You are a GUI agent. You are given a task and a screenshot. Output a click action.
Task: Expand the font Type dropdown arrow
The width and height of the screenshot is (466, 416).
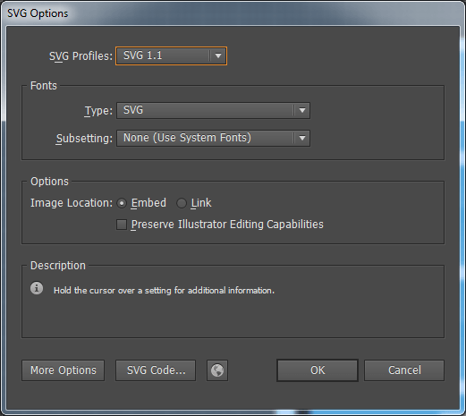pyautogui.click(x=302, y=110)
